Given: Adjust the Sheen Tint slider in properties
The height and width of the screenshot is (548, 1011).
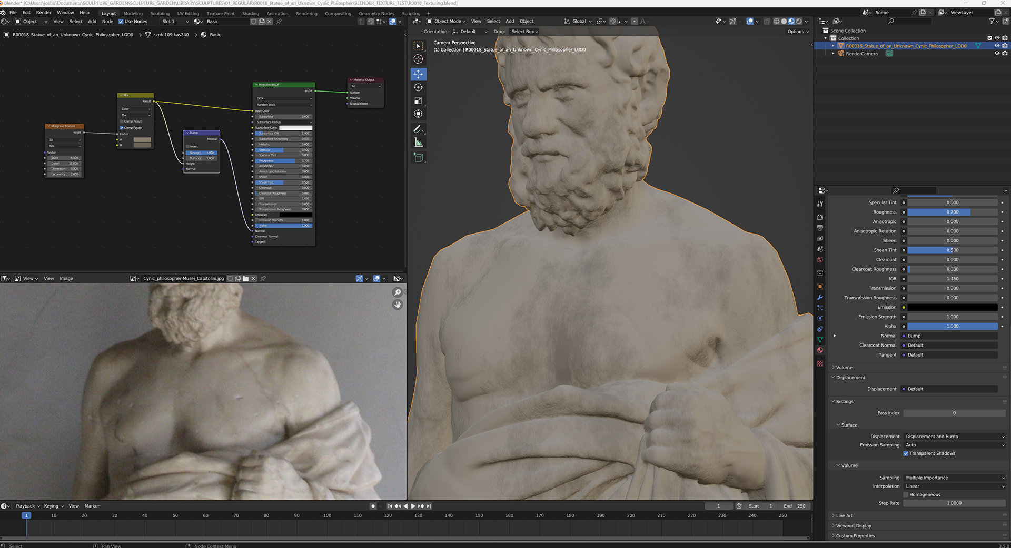Looking at the screenshot, I should click(x=953, y=250).
